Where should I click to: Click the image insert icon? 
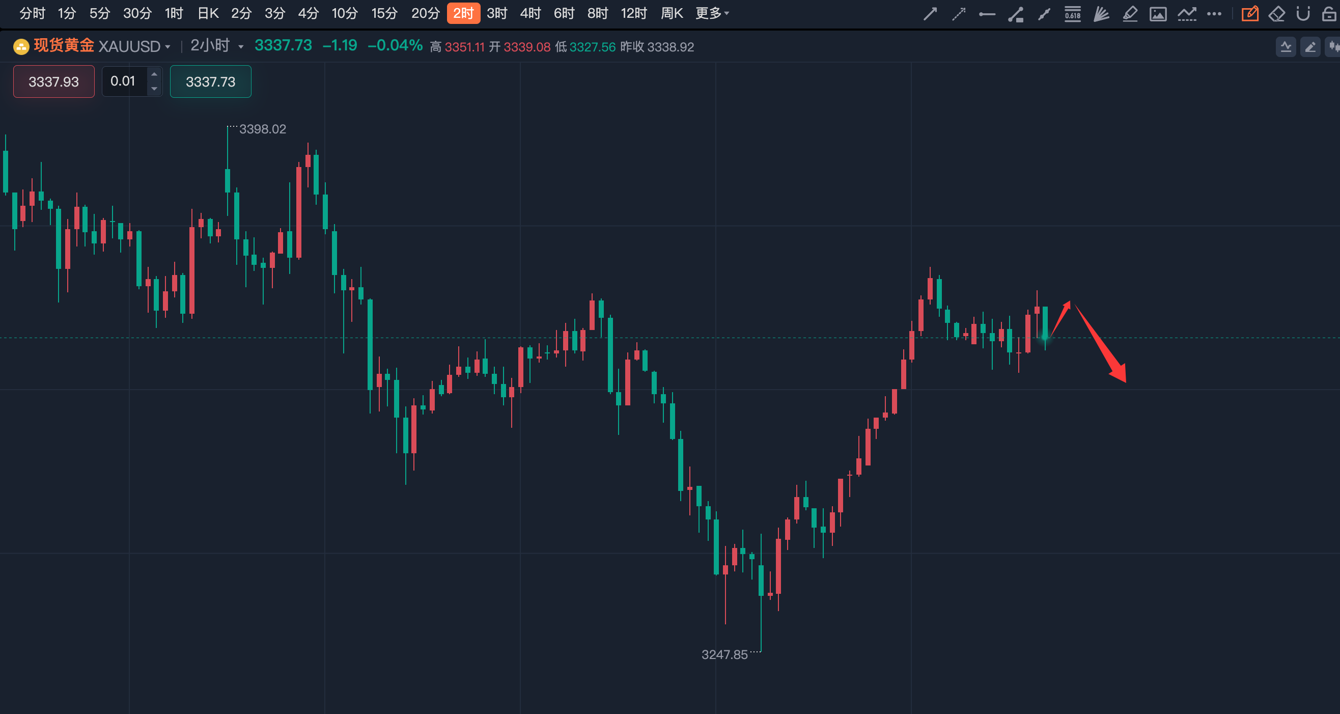(1157, 14)
